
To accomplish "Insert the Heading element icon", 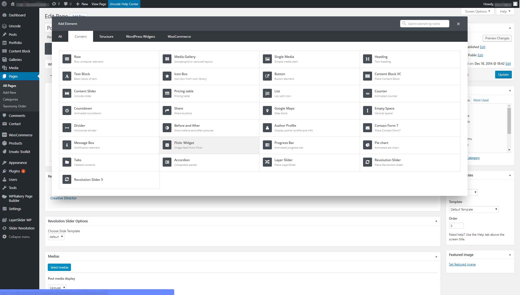I will 367,59.
